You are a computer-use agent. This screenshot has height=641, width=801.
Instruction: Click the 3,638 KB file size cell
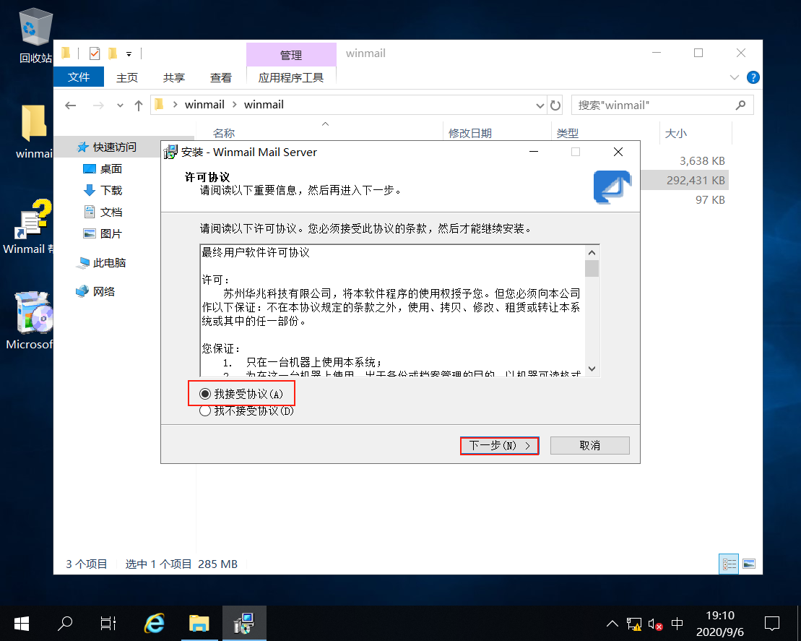tap(702, 161)
